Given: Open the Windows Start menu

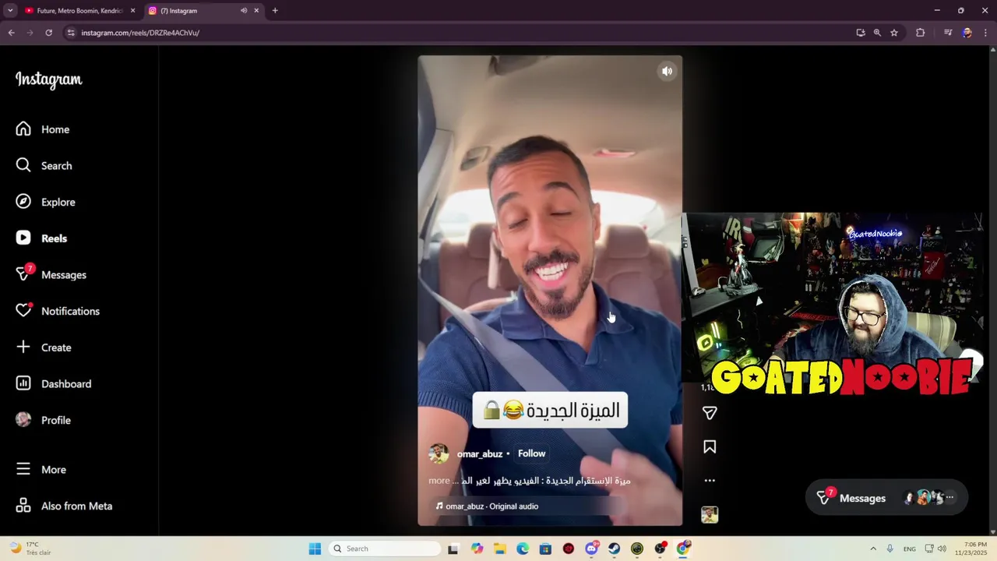Looking at the screenshot, I should (315, 549).
